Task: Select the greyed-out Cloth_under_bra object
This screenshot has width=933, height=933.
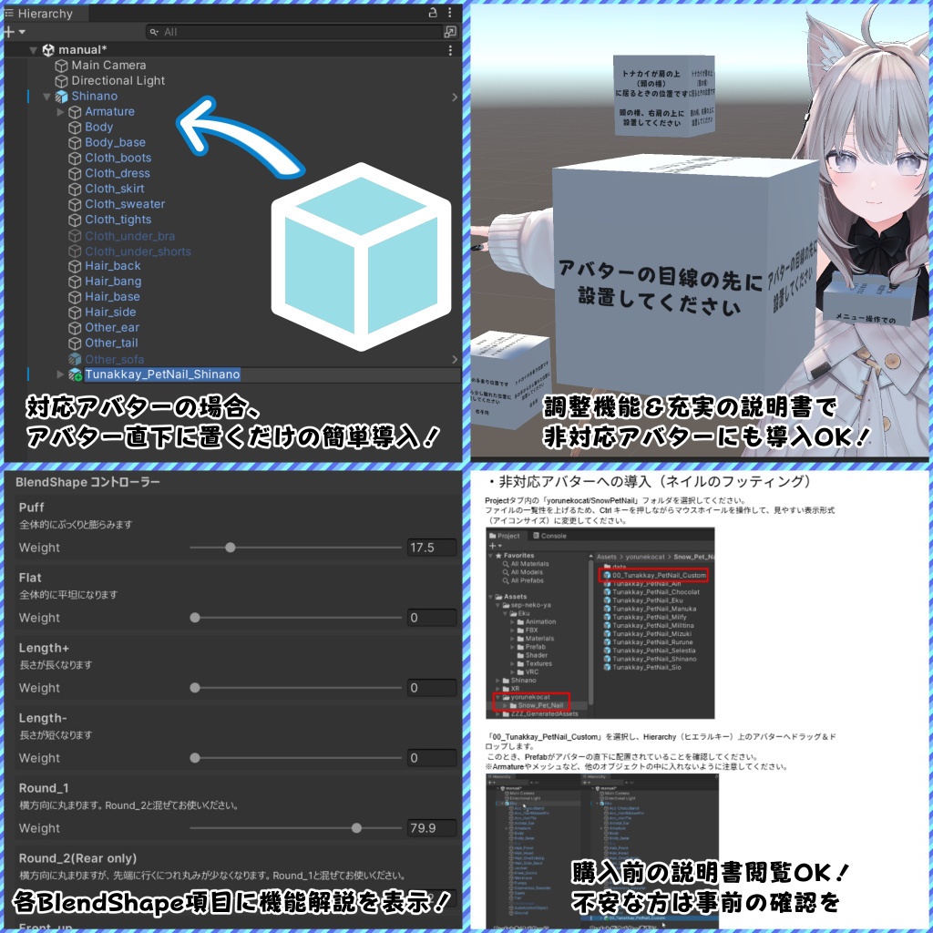Action: [128, 234]
